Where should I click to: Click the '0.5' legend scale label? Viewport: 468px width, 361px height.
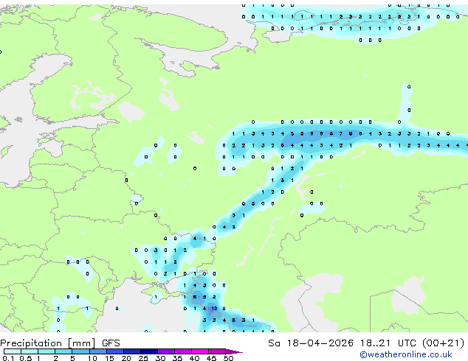(x=26, y=358)
